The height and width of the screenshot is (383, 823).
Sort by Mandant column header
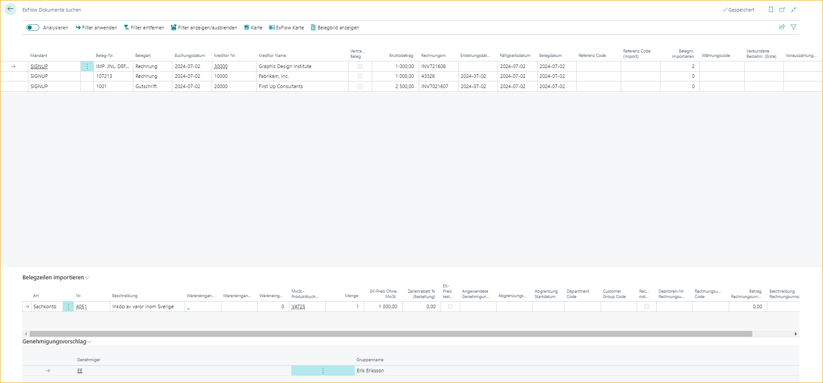click(39, 56)
